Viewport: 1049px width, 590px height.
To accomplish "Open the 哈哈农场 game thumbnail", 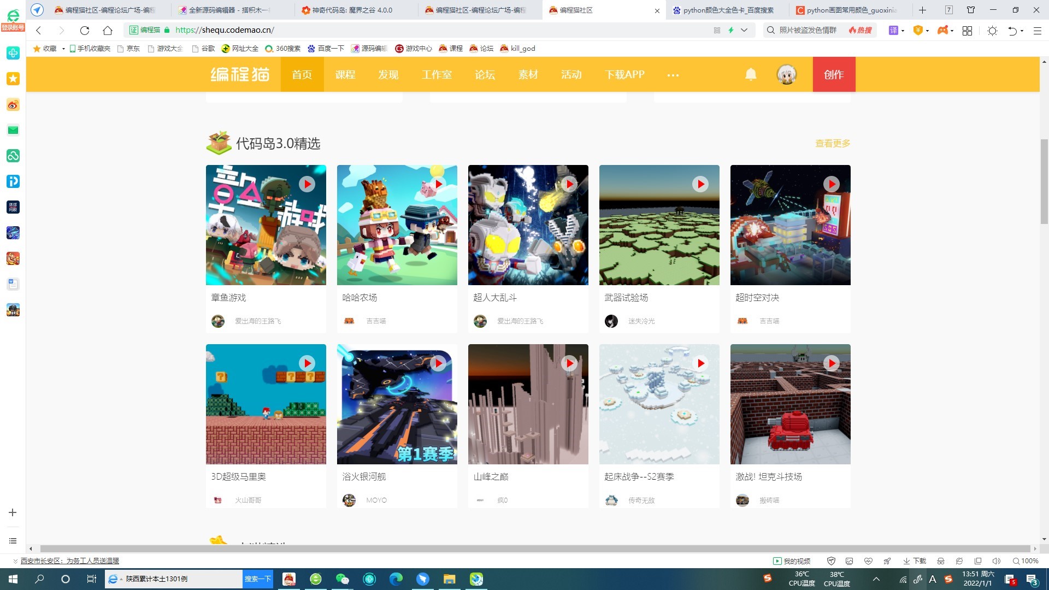I will 397,225.
